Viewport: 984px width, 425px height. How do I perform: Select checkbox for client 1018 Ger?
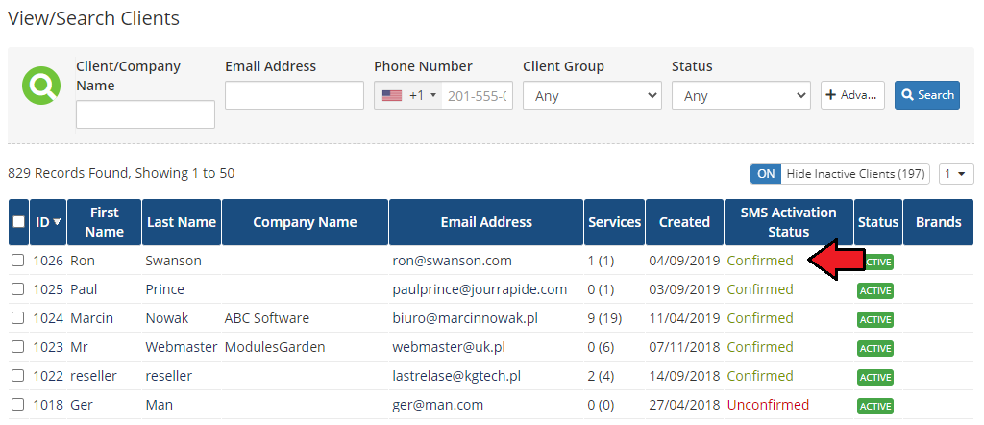click(x=18, y=405)
